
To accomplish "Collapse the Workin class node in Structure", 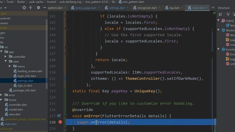I will [218, 30].
